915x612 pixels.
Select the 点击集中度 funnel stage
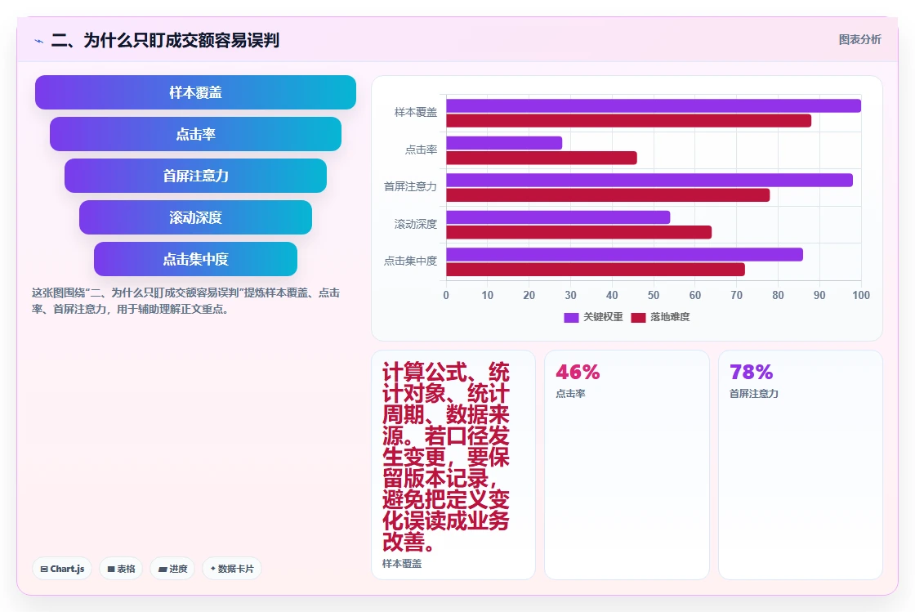(195, 259)
